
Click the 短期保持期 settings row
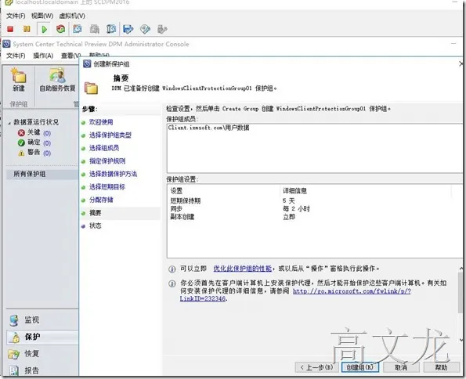(x=186, y=200)
